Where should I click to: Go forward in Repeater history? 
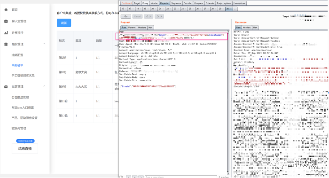(x=158, y=16)
